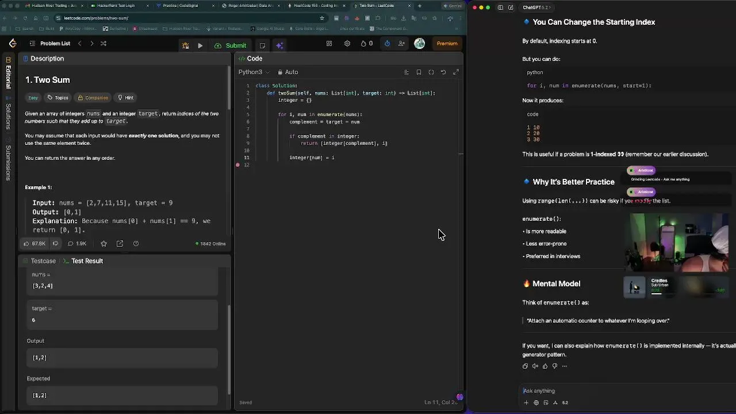Click the plus attach button in ChatGPT

coord(526,403)
